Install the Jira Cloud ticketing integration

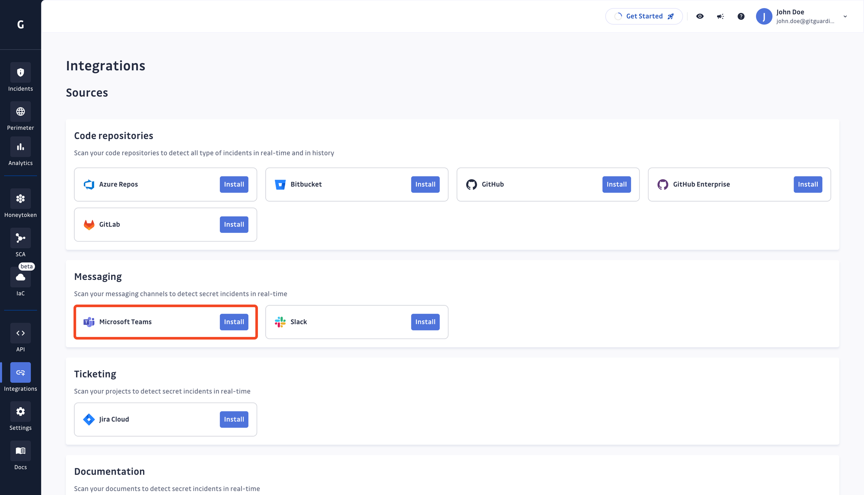coord(234,419)
